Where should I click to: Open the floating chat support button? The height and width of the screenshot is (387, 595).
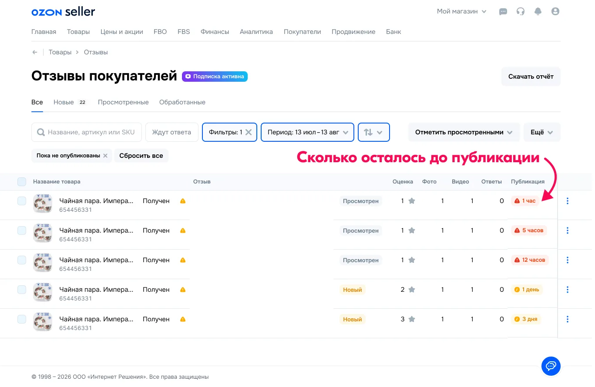[x=551, y=366]
